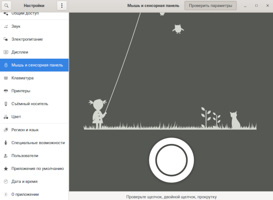Maximize the settings window
Image resolution: width=273 pixels, height=200 pixels.
click(256, 6)
